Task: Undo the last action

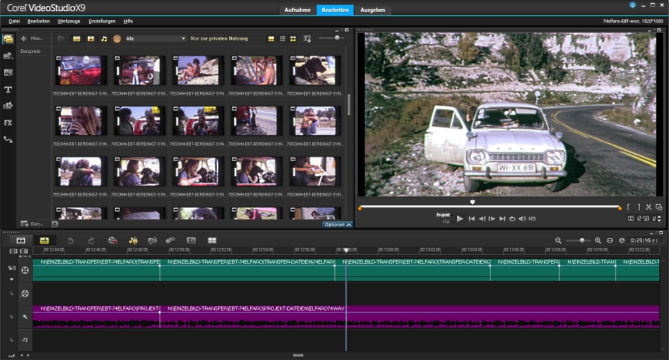Action: (x=70, y=240)
